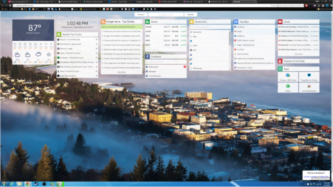The image size is (333, 187).
Task: Click the Facebook widget logo icon
Action: tap(148, 57)
